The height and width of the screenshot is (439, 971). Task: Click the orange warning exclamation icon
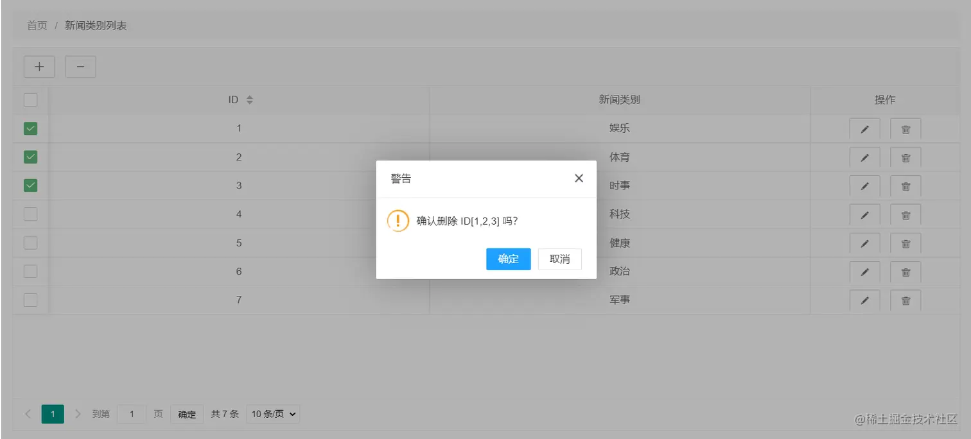398,221
